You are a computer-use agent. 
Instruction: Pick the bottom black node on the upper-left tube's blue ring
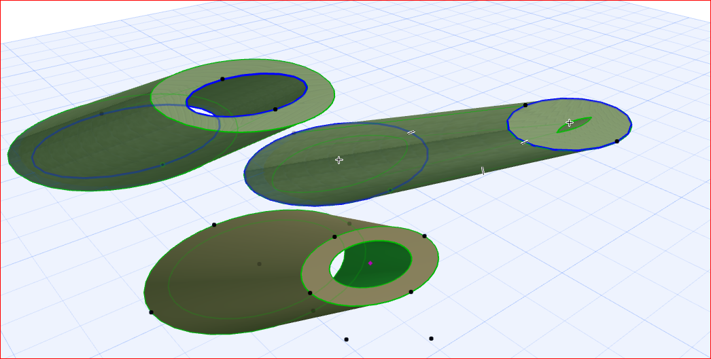(x=275, y=109)
